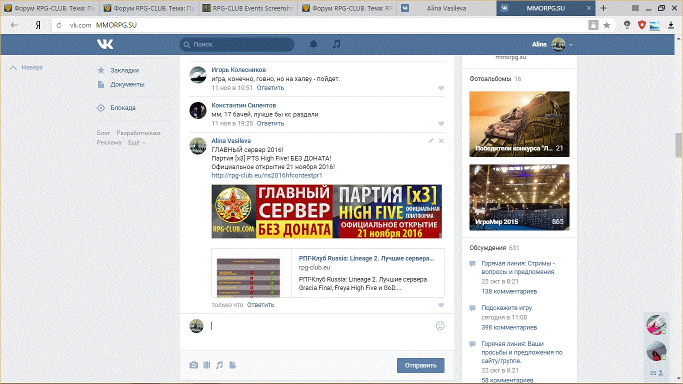Attach a photo using the camera icon
Image resolution: width=683 pixels, height=384 pixels.
pos(193,365)
